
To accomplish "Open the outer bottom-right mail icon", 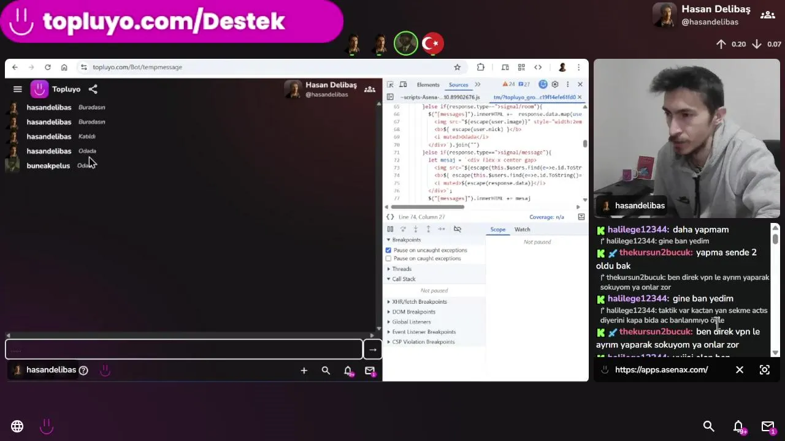I will pos(768,426).
